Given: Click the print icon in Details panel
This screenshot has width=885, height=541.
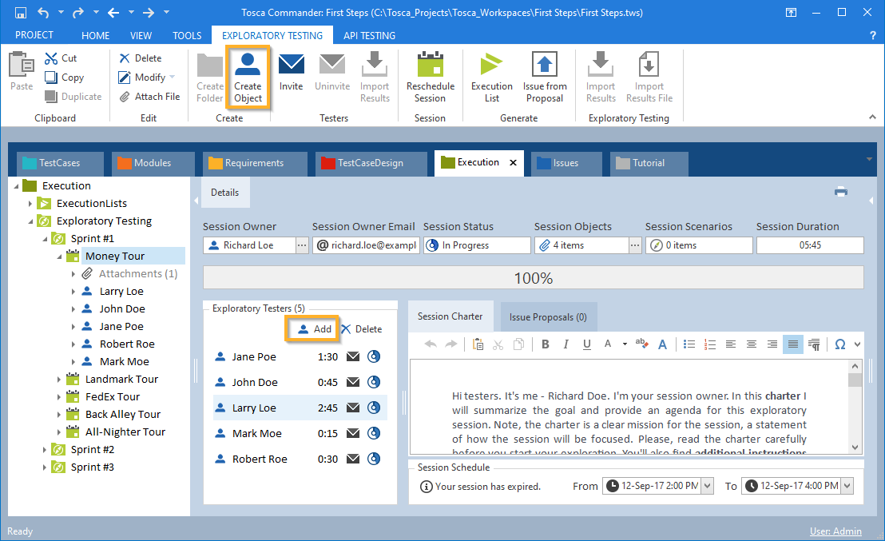Looking at the screenshot, I should [x=840, y=192].
